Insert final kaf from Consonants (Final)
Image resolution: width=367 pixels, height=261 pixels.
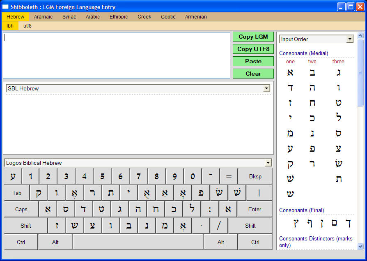(x=348, y=223)
